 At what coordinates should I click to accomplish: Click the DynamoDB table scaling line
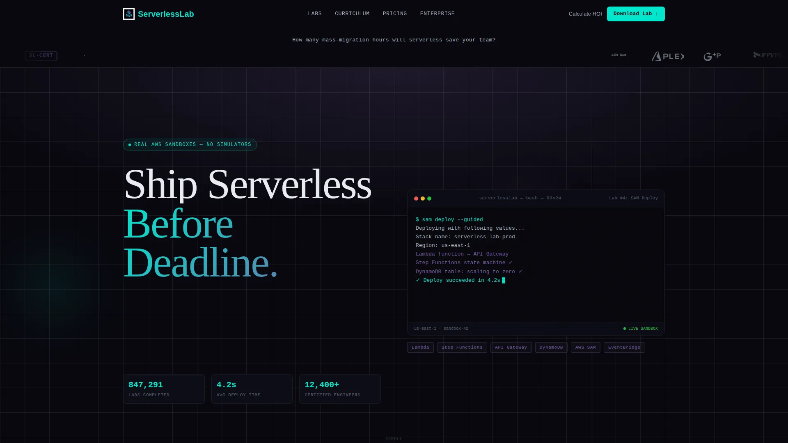[469, 272]
